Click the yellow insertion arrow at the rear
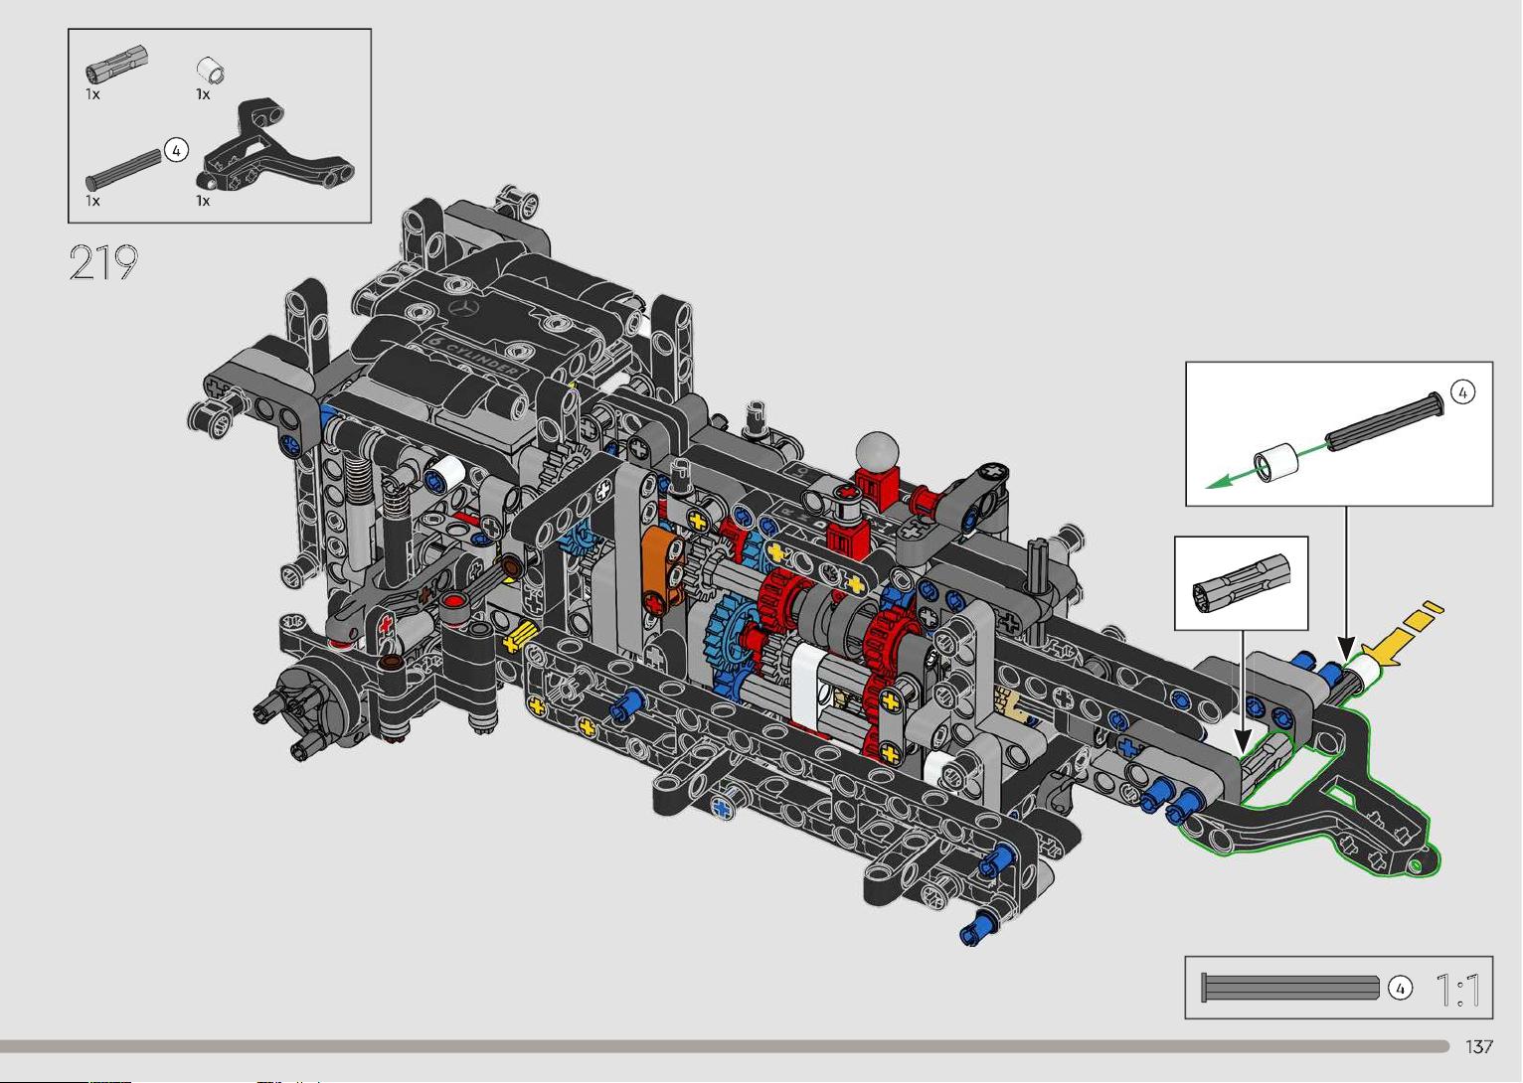This screenshot has height=1083, width=1523. point(1402,632)
